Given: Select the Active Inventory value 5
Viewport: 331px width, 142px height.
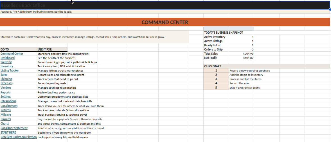Looking at the screenshot, I should [x=242, y=37].
